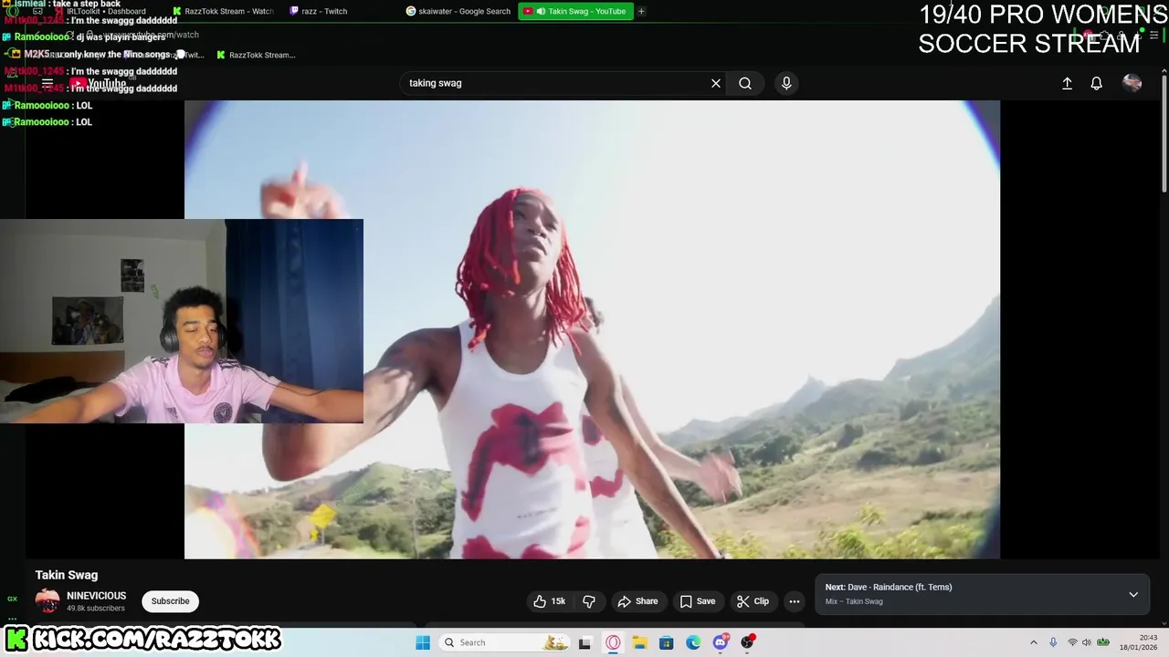Switch to skaiwater - Google Search tab
This screenshot has width=1169, height=657.
[458, 11]
